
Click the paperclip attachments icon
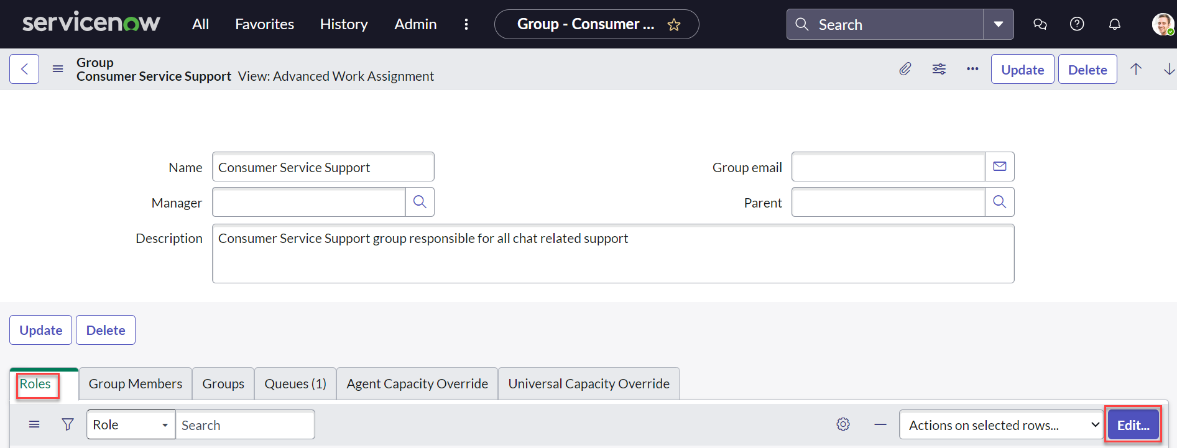905,69
